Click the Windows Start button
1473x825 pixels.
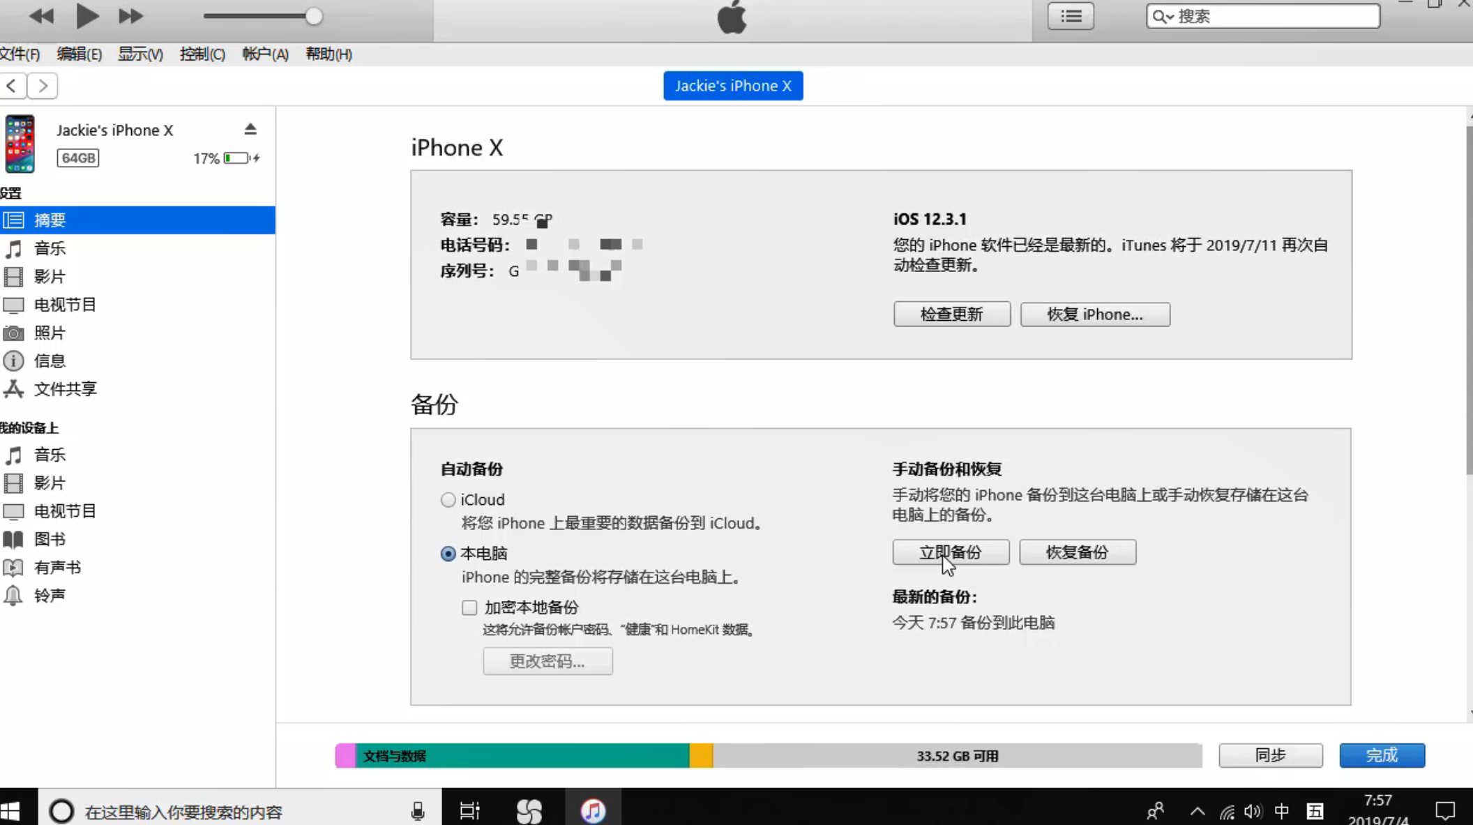coord(11,811)
